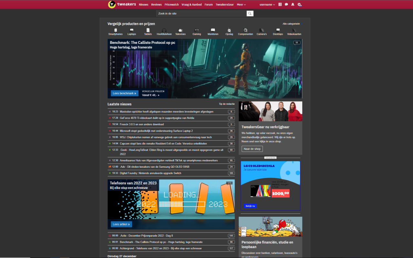Open Persoonlijke financiën, studie en loopbaan heading
Viewport: 413px width, 258px height.
pyautogui.click(x=267, y=244)
